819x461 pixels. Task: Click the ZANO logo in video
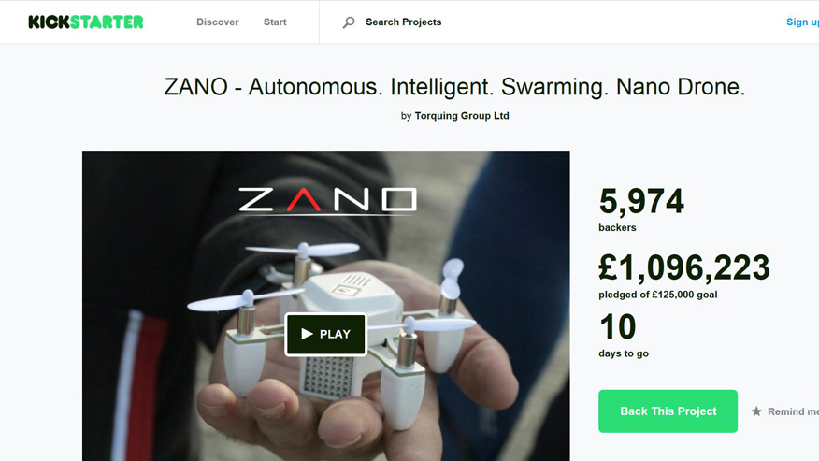point(327,201)
